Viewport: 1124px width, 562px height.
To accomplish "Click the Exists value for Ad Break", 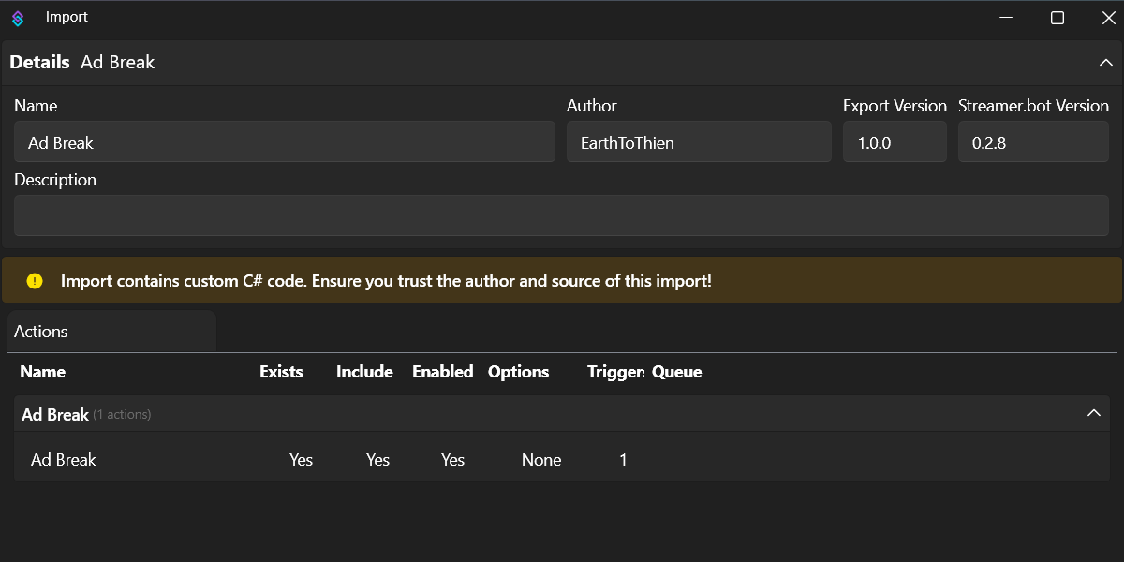I will pos(301,460).
